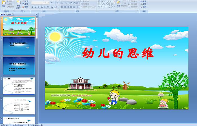Image resolution: width=197 pixels, height=126 pixels.
Task: Click the Distributed alignment icon
Action: (x=74, y=7)
